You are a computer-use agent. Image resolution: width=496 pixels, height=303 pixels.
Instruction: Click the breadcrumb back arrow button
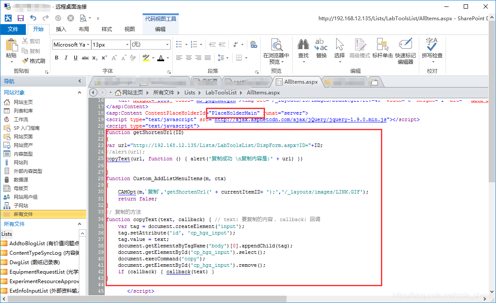pyautogui.click(x=93, y=92)
